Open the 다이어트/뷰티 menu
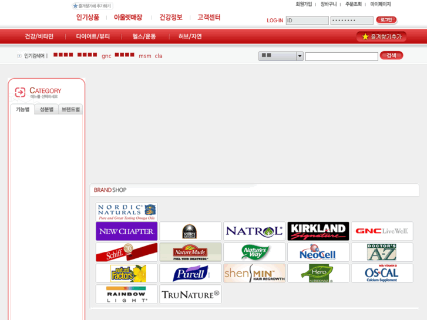Screen dimensions: 427x320 coord(93,36)
